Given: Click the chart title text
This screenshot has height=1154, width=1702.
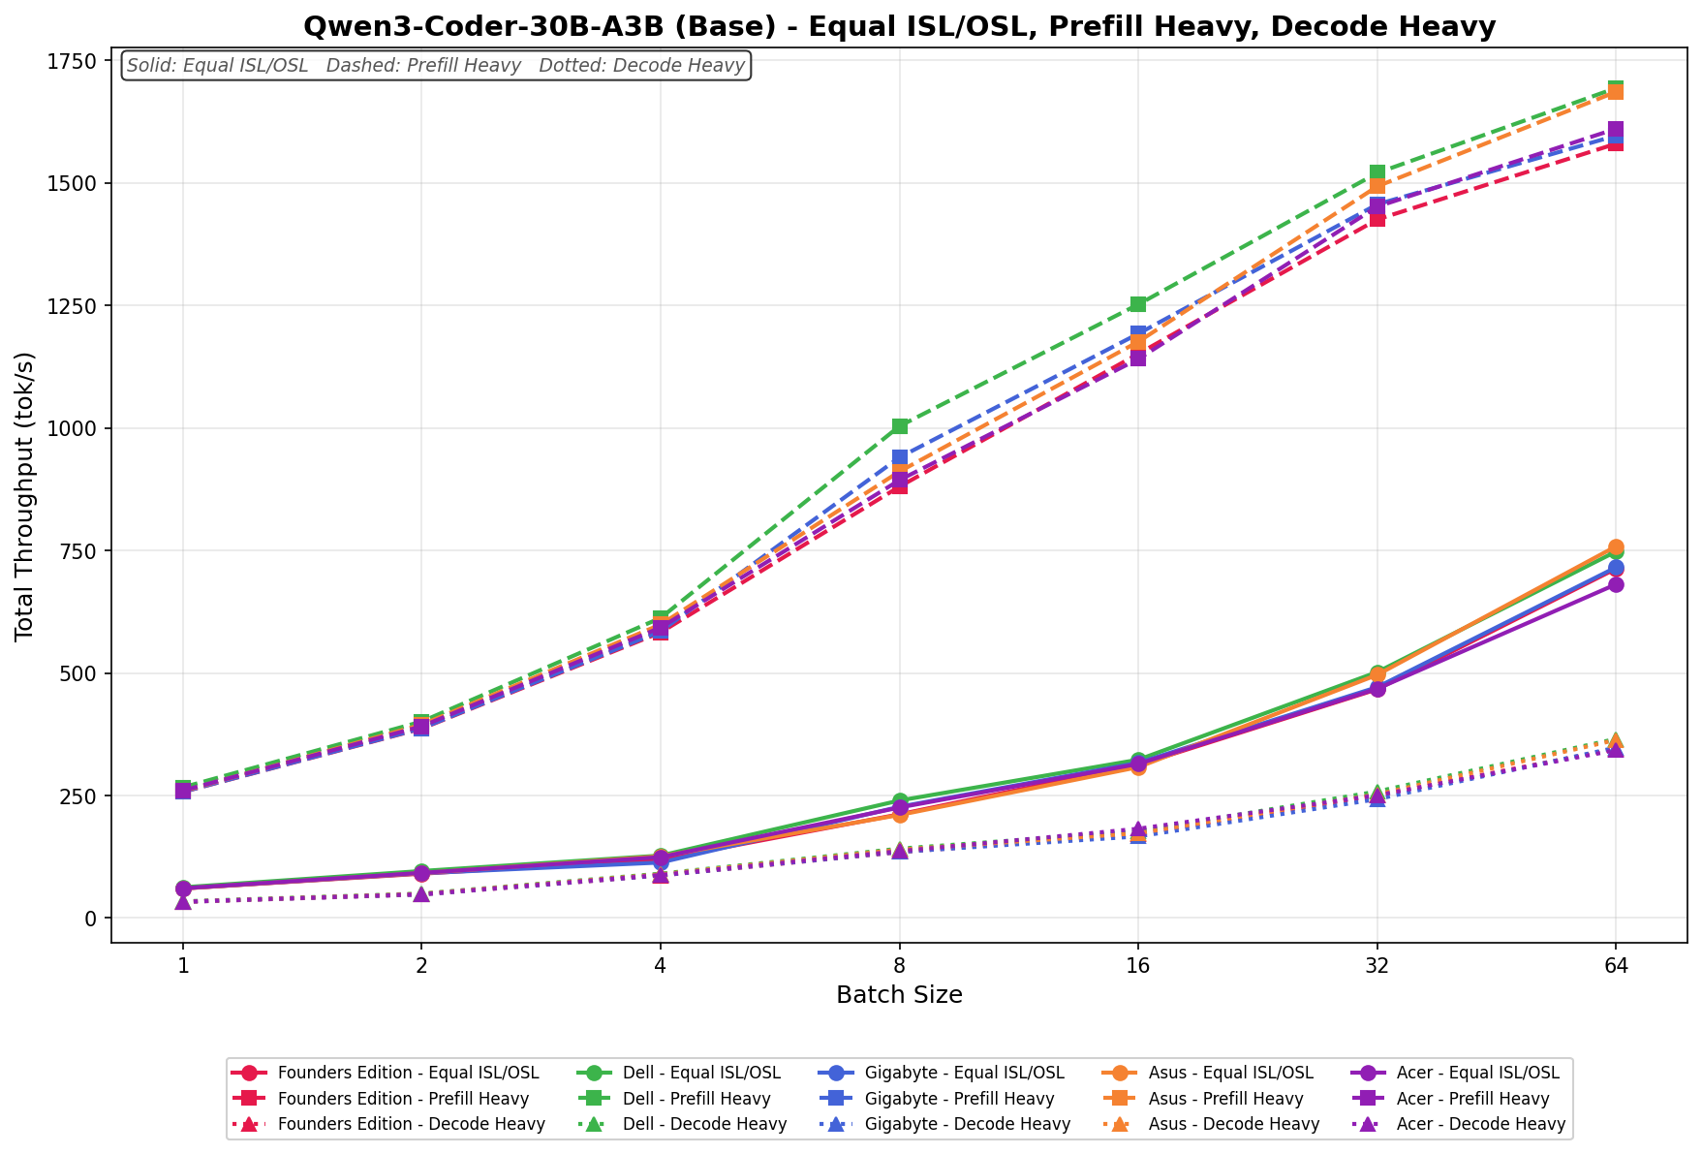Looking at the screenshot, I should coord(899,26).
